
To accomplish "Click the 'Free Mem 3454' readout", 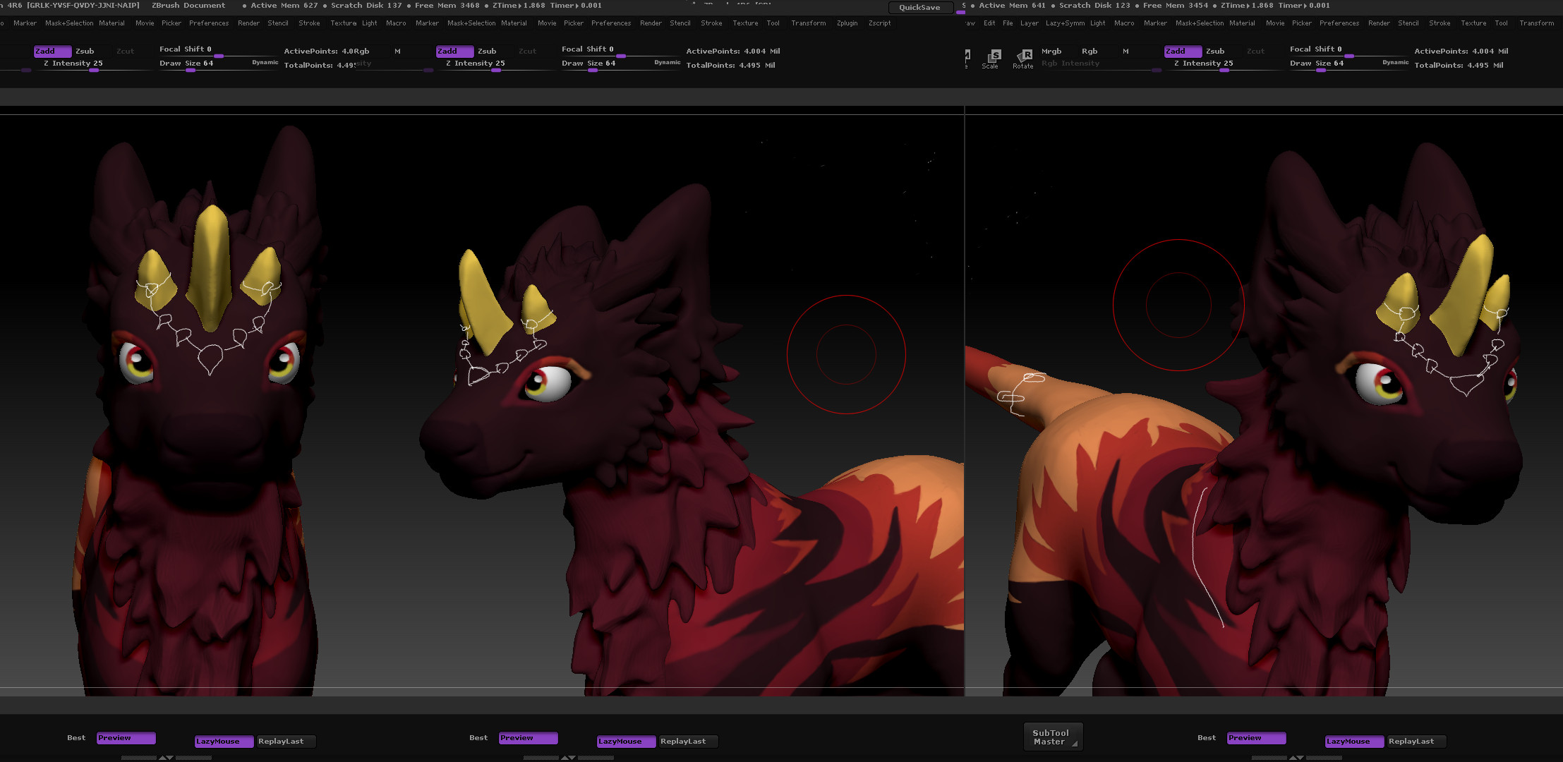I will click(1175, 5).
